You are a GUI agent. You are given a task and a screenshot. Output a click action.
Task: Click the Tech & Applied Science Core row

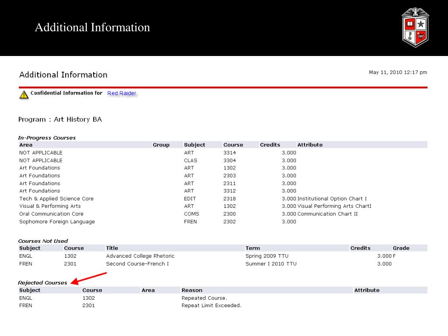223,199
